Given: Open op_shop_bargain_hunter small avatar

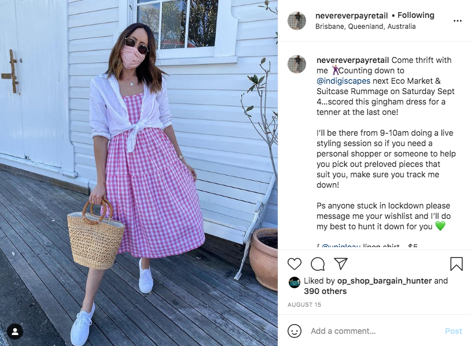Looking at the screenshot, I should click(295, 282).
